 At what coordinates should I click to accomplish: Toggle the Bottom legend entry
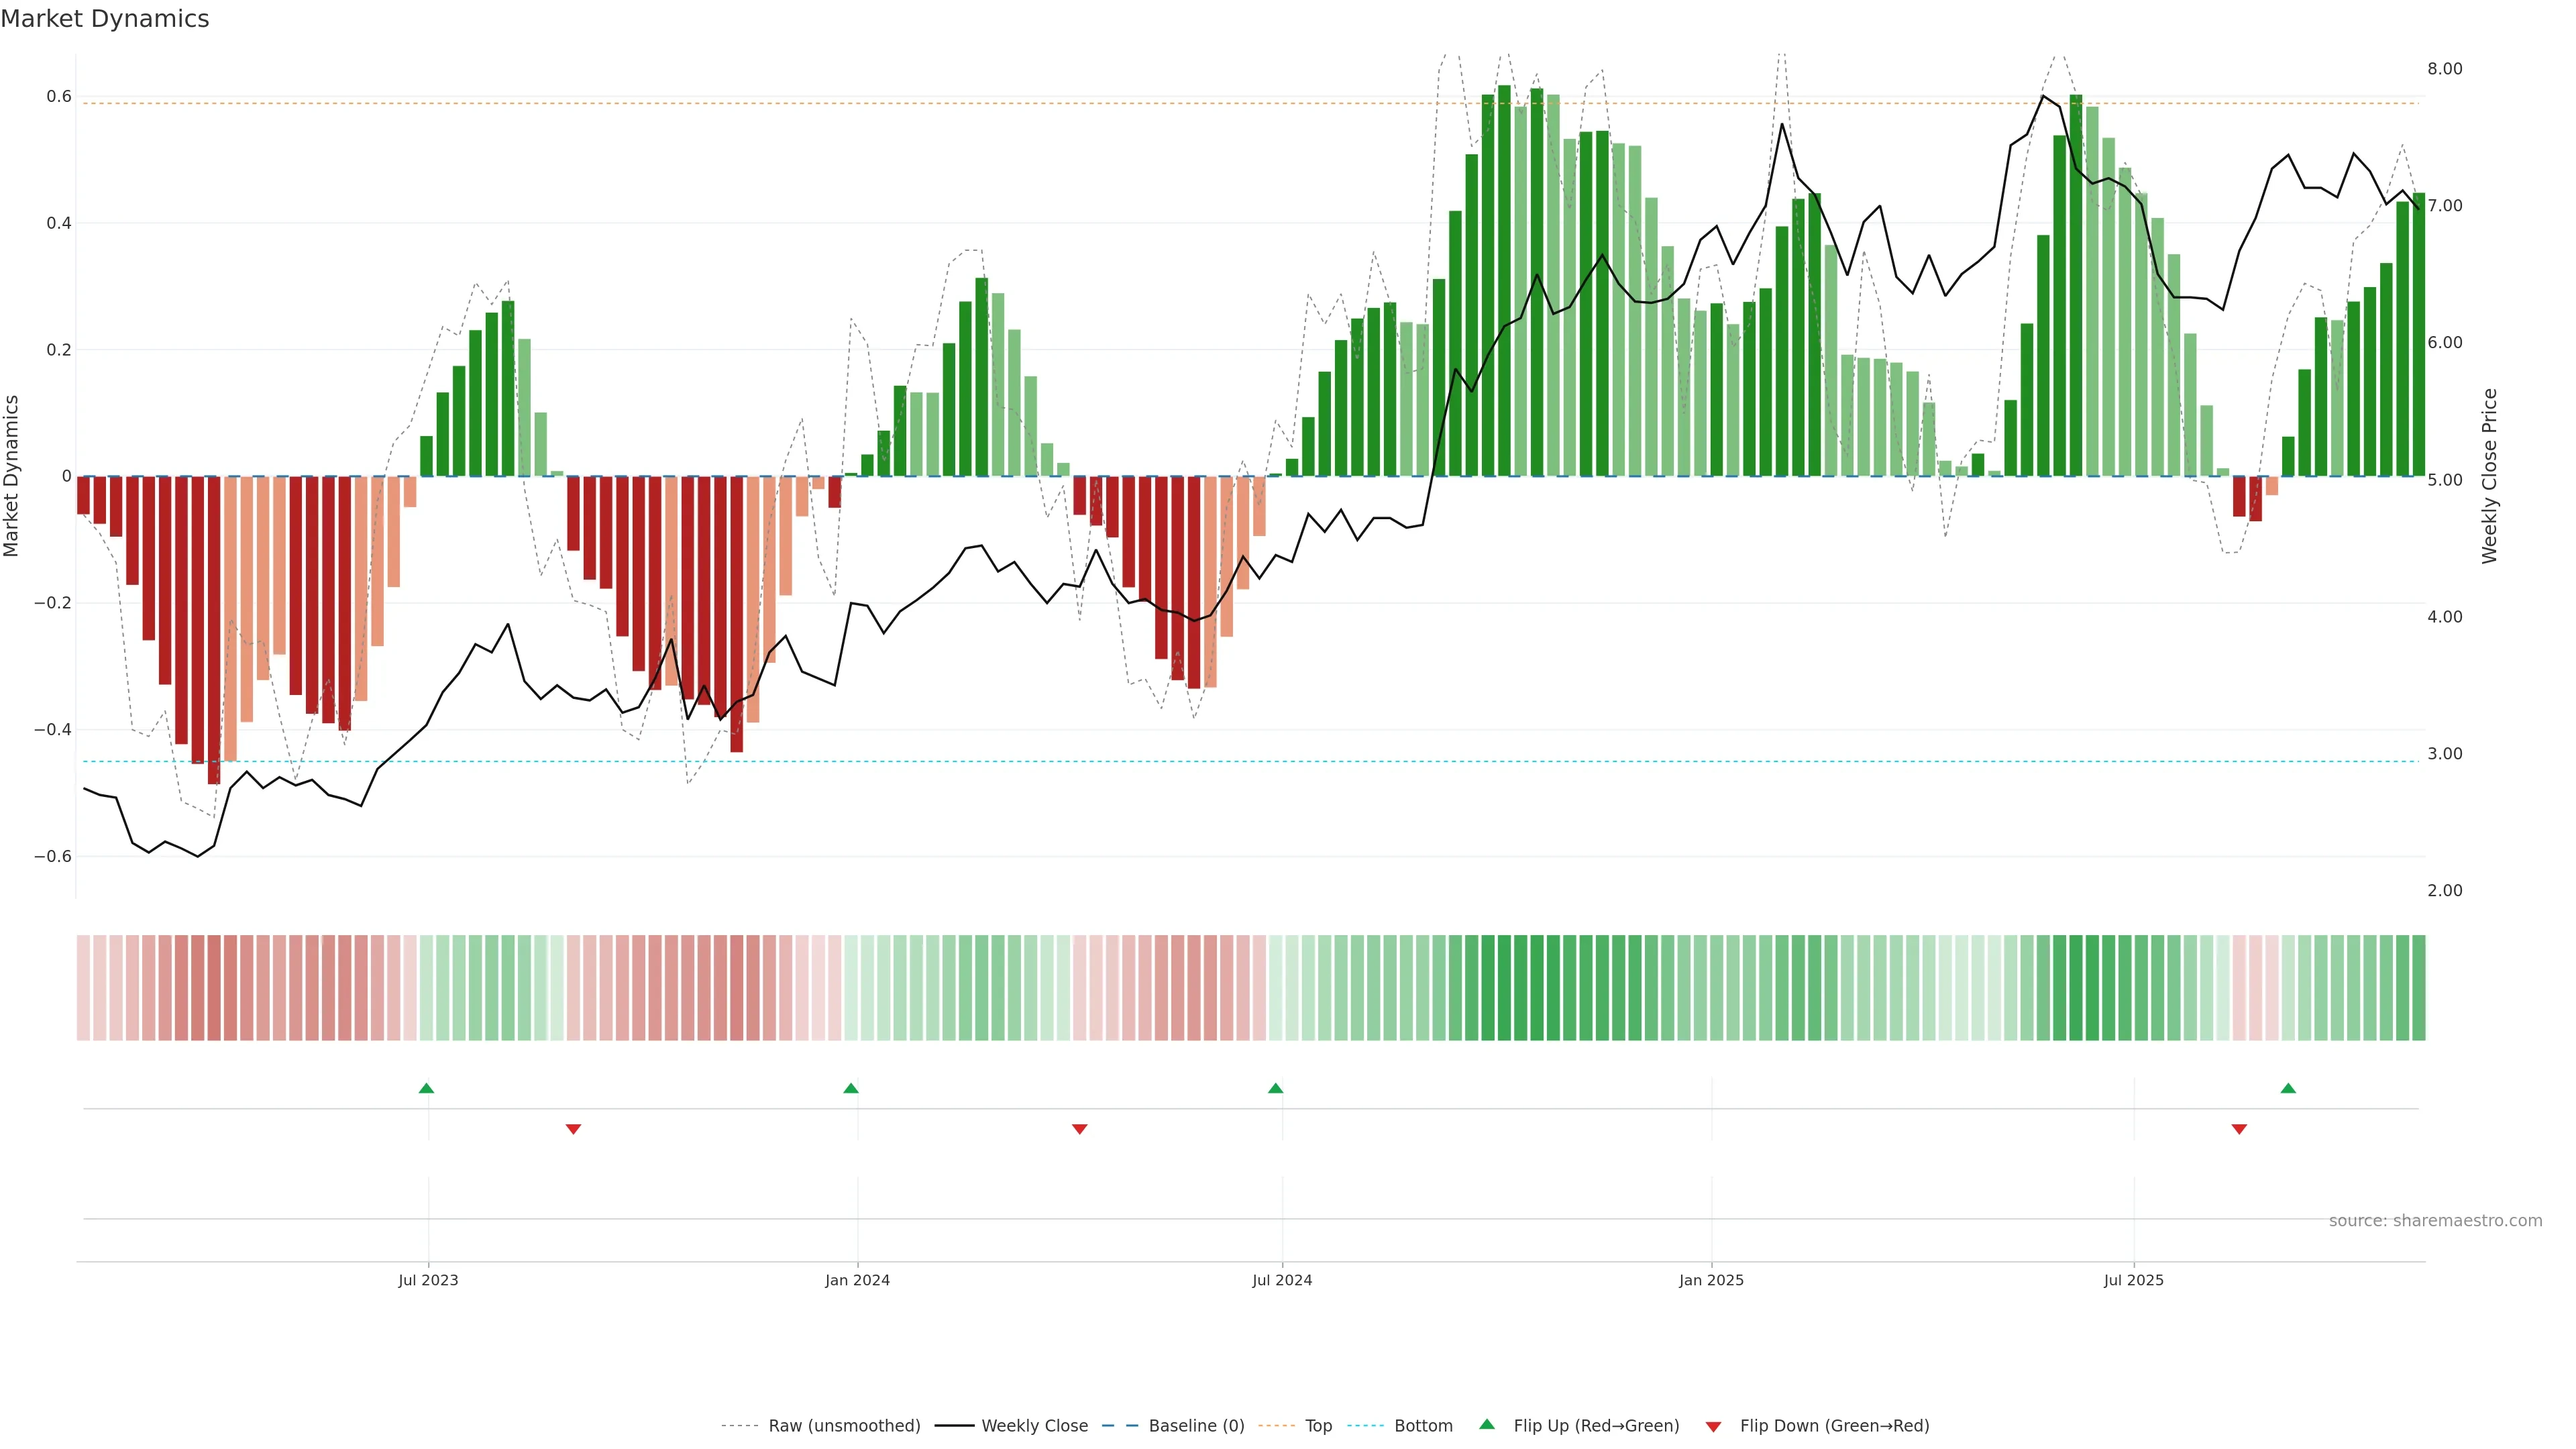(x=1423, y=1426)
